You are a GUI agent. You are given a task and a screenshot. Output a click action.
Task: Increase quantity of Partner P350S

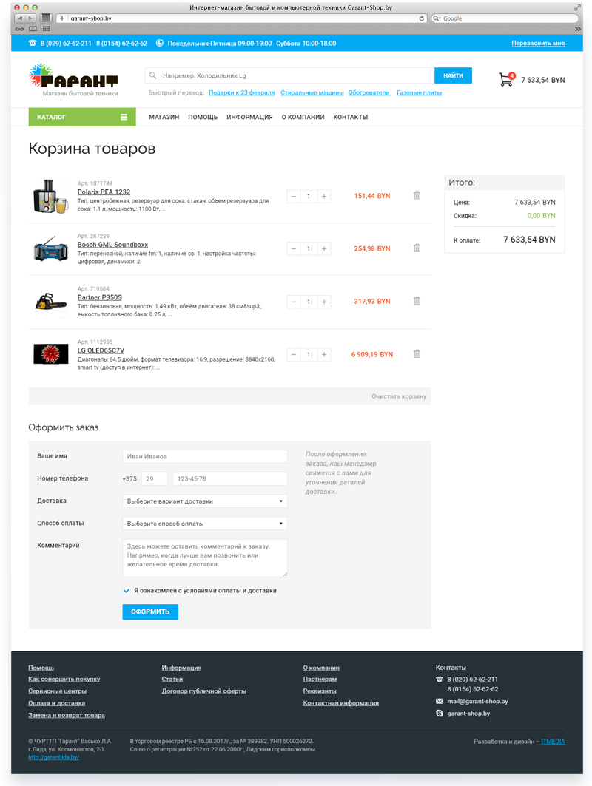(324, 302)
